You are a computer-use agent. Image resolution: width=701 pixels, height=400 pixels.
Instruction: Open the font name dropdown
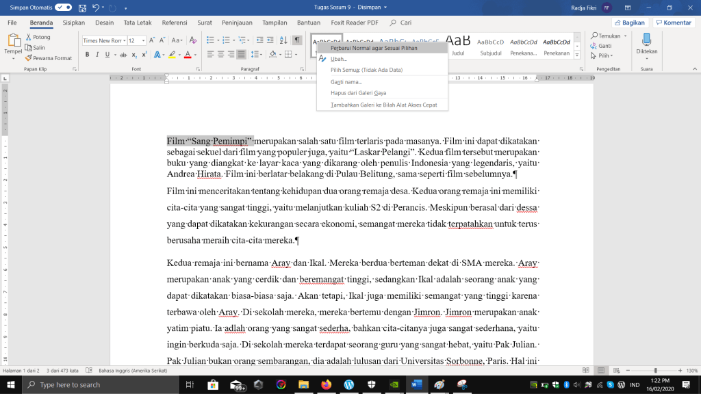coord(124,41)
